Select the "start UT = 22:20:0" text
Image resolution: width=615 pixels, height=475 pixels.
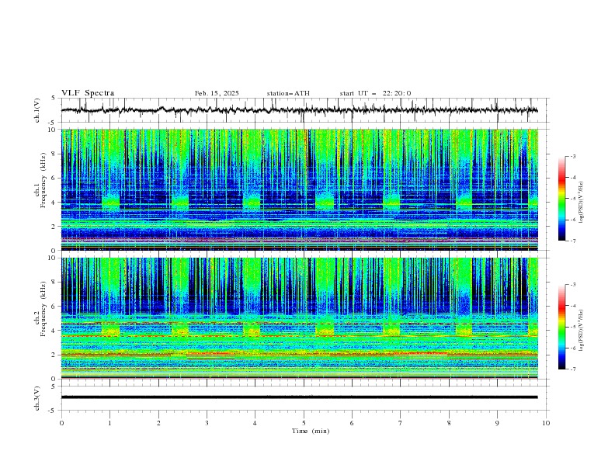375,93
